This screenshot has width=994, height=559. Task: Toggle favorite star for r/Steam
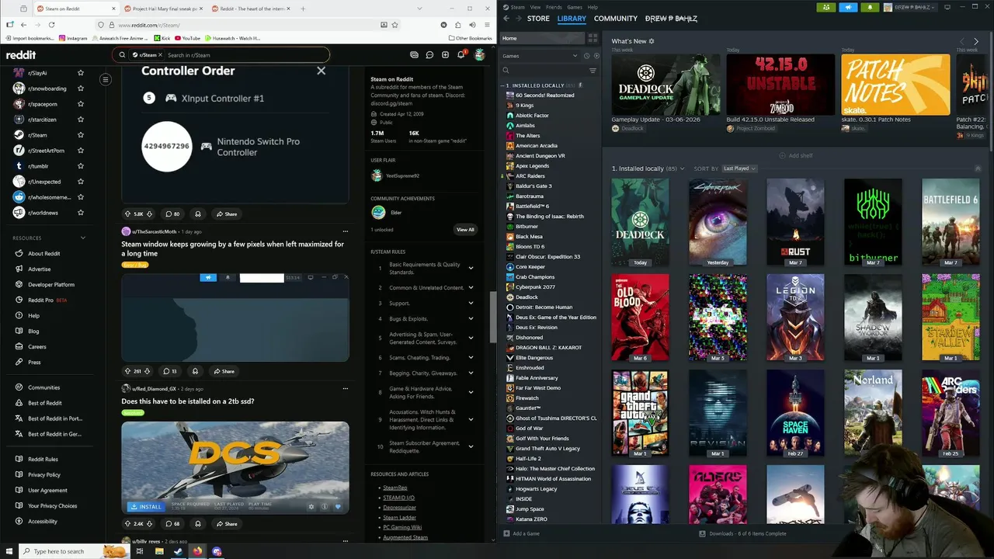tap(81, 135)
